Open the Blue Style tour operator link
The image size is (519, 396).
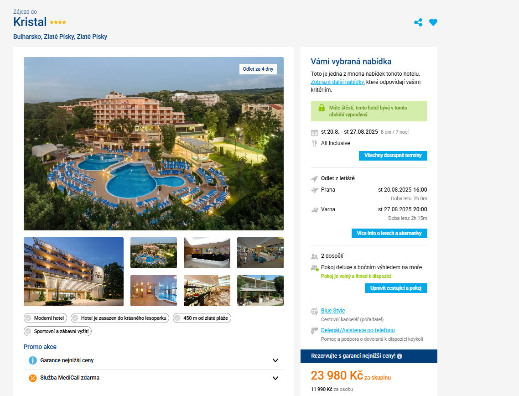coord(332,311)
